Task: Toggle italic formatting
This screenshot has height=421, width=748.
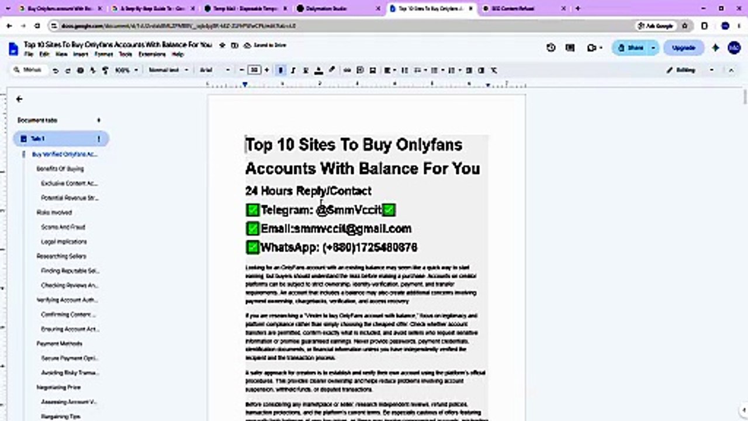Action: (x=293, y=70)
